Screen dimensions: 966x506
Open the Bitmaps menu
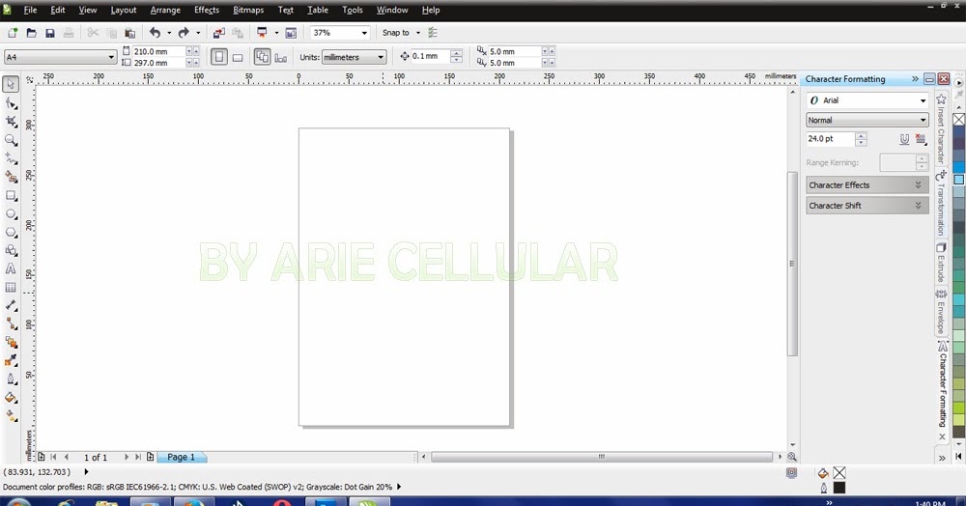[248, 10]
